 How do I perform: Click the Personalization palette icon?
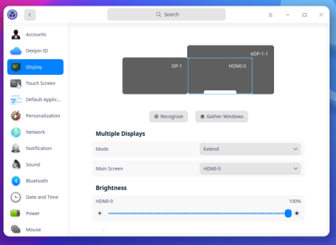(x=16, y=116)
